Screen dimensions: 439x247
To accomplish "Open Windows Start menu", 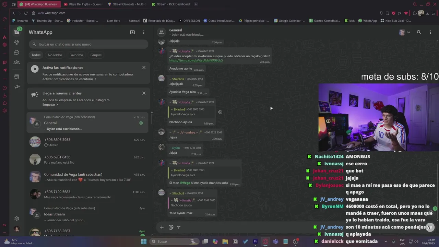I will click(144, 242).
